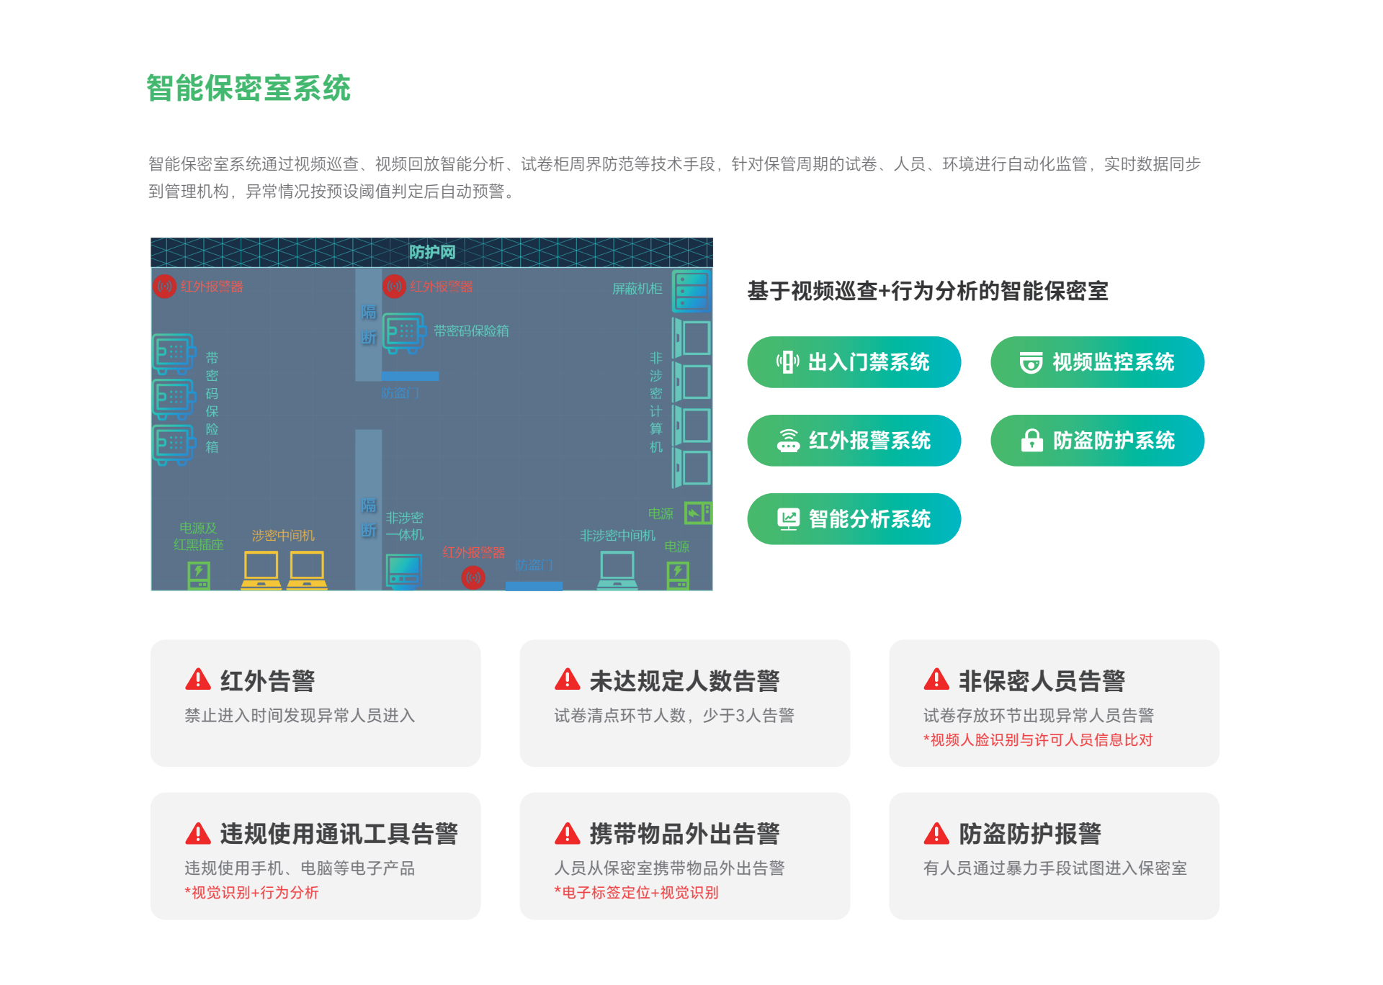Click the 携带物品外出告警 heading
This screenshot has width=1383, height=985.
684,834
